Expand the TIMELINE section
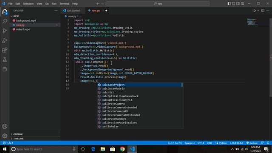Screen dimensions: 272x153 pos(35,139)
